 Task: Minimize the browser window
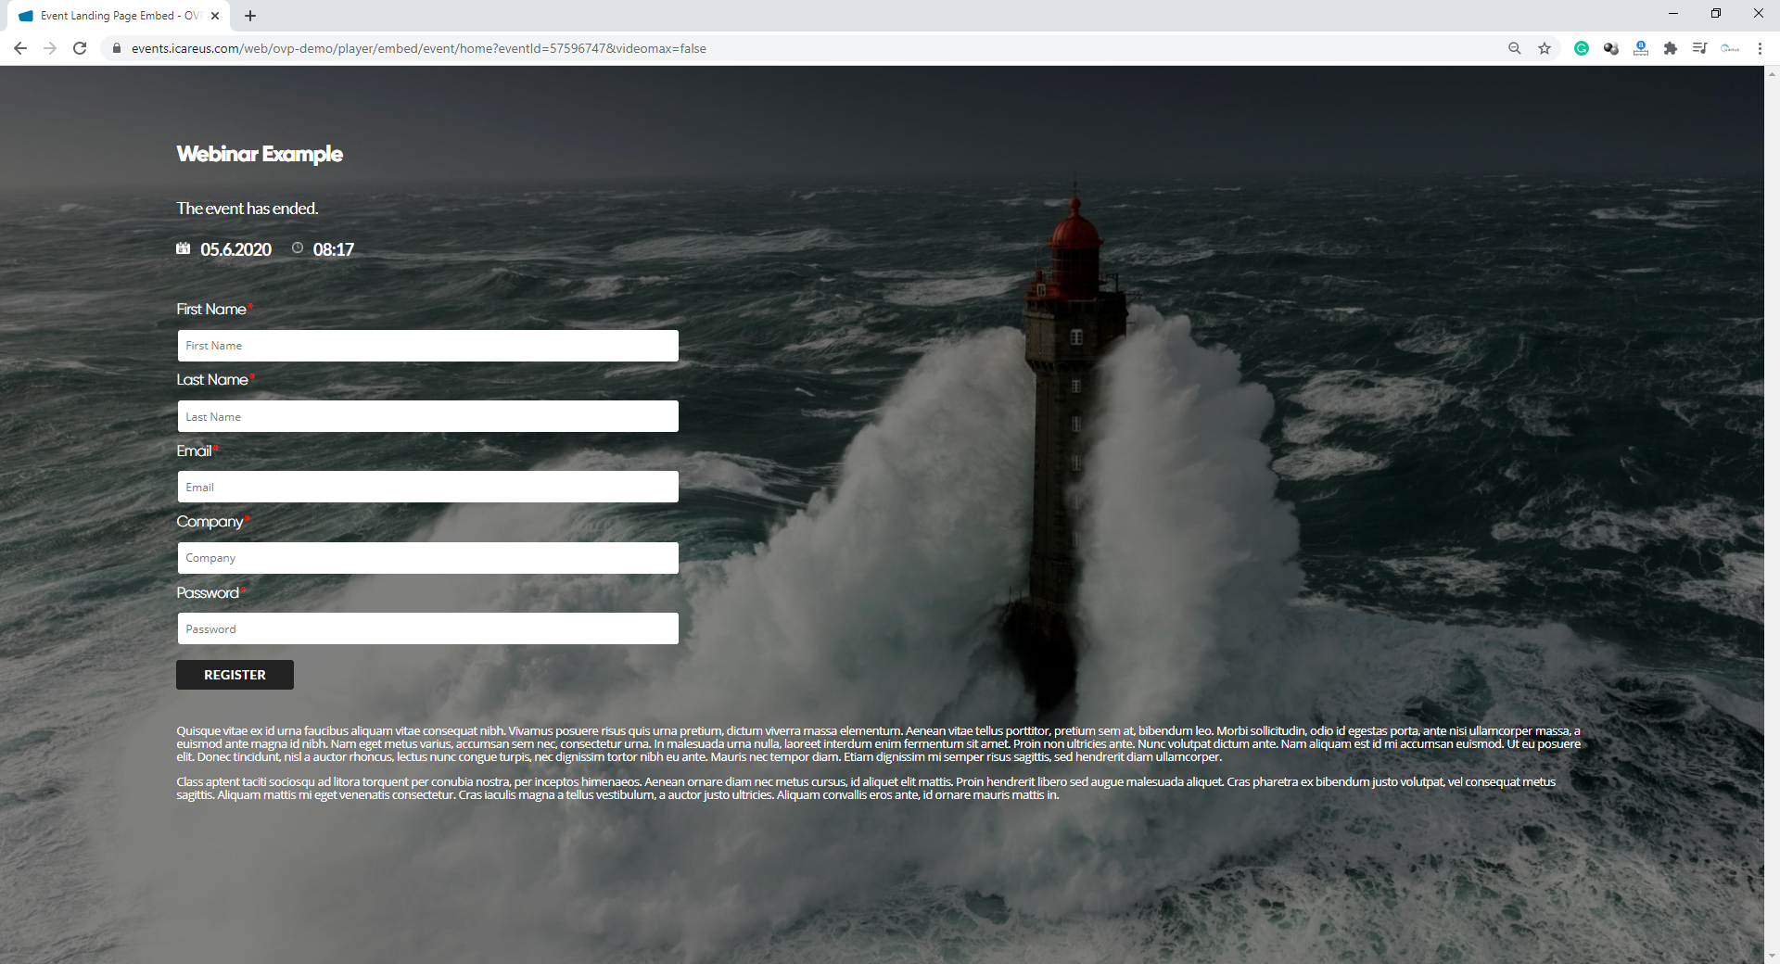coord(1673,14)
